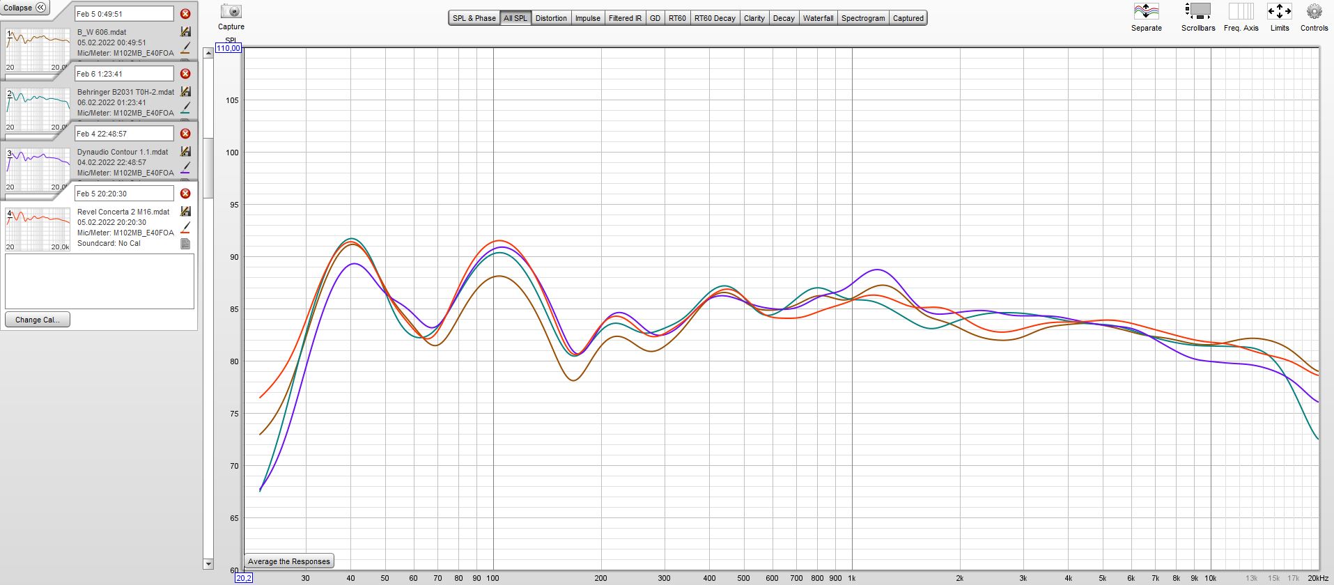Click the measurement notes text area
The height and width of the screenshot is (585, 1334).
(100, 281)
